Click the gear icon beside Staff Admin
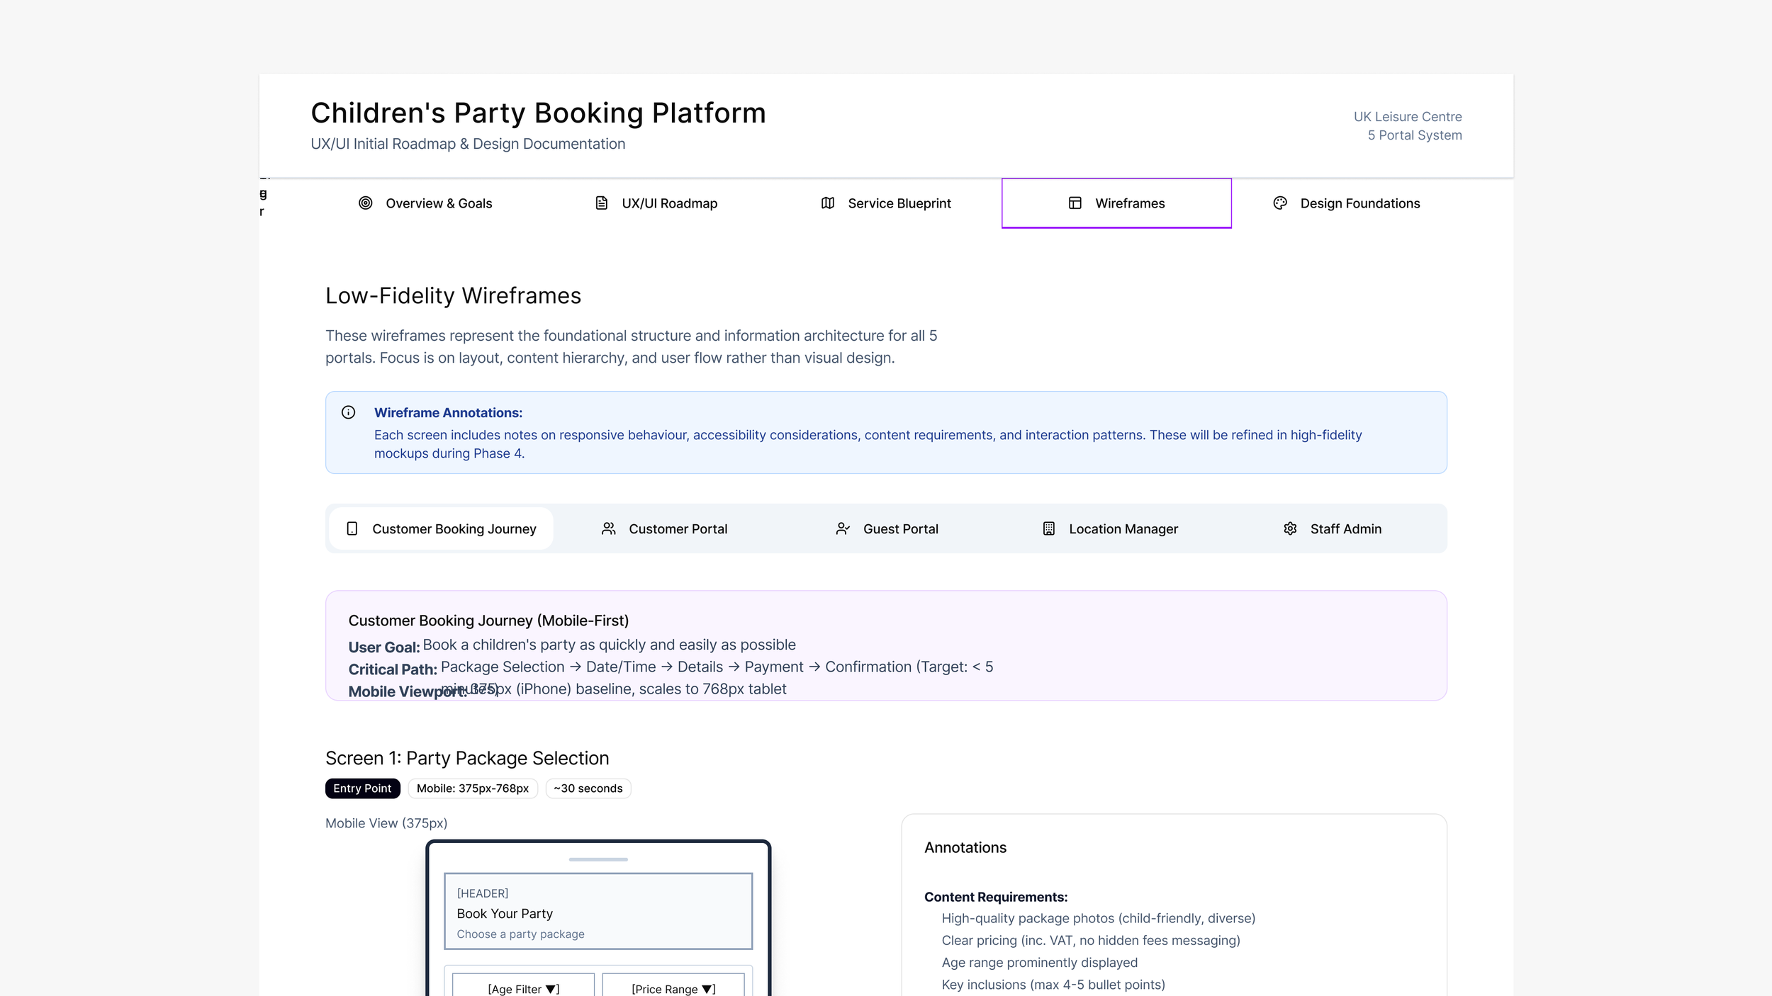The width and height of the screenshot is (1772, 996). (1290, 528)
